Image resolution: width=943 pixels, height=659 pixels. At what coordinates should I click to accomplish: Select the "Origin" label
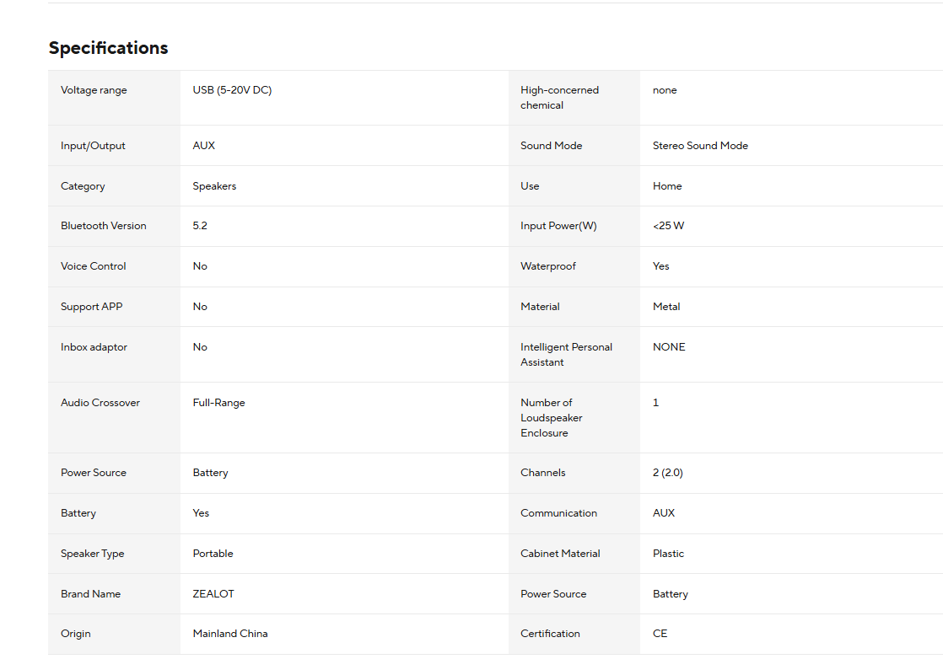[x=76, y=634]
